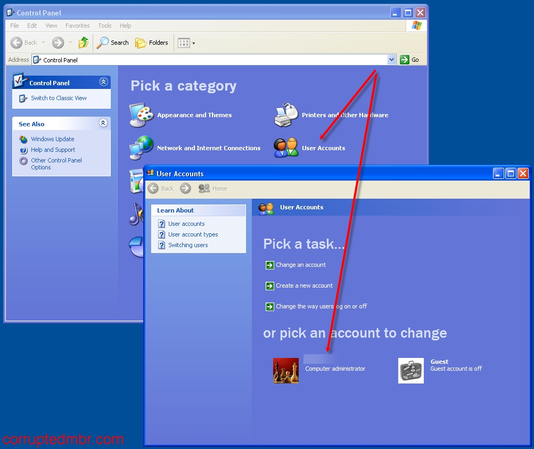The width and height of the screenshot is (534, 449).
Task: Click Home in User Accounts toolbar
Action: [x=213, y=189]
